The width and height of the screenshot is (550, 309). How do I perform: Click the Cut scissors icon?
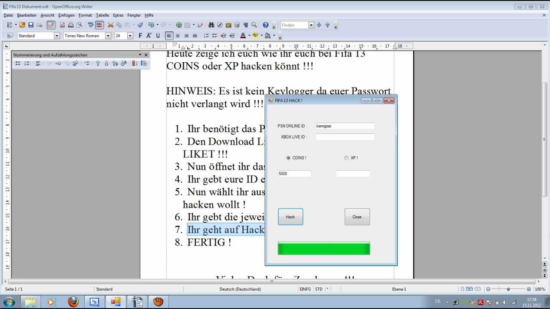coord(110,25)
